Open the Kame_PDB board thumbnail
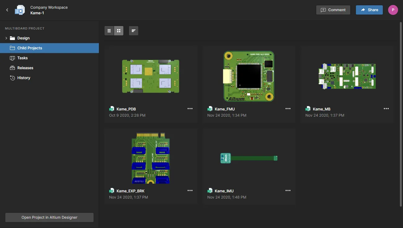 151,76
